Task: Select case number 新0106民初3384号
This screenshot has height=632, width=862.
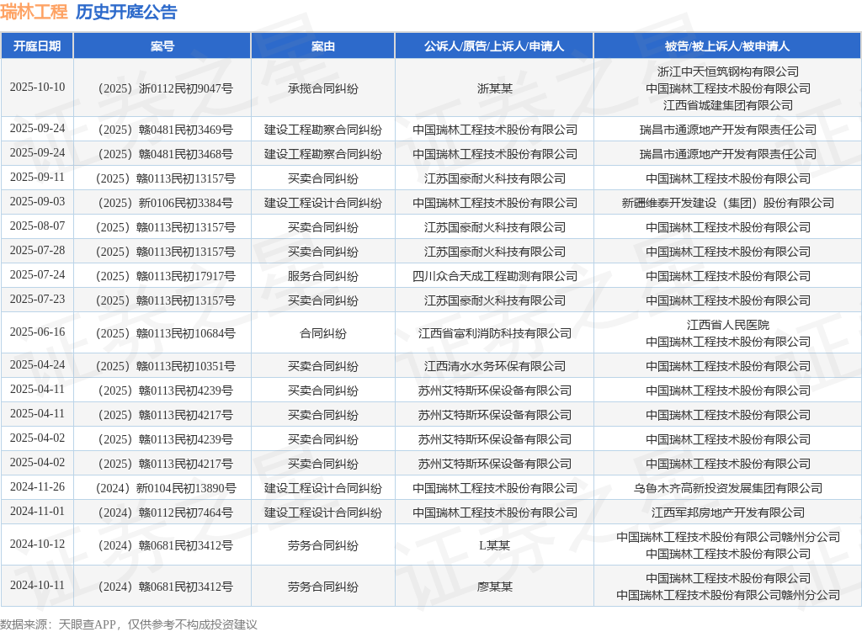Action: point(162,203)
